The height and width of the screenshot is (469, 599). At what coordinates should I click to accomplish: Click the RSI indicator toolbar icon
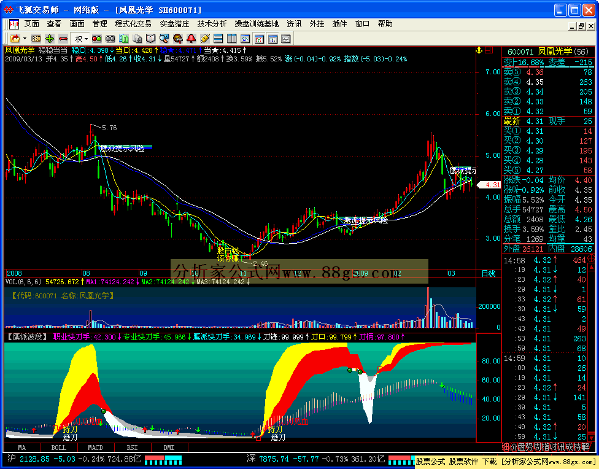click(36, 38)
